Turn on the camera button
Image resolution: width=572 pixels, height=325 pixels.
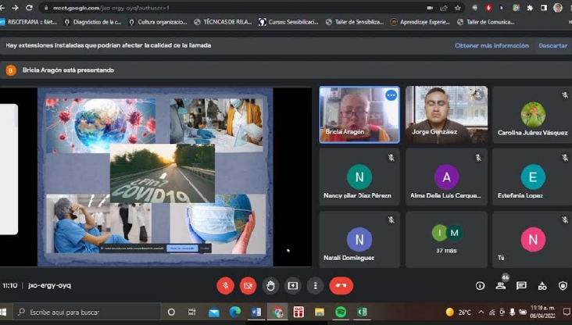click(x=248, y=286)
